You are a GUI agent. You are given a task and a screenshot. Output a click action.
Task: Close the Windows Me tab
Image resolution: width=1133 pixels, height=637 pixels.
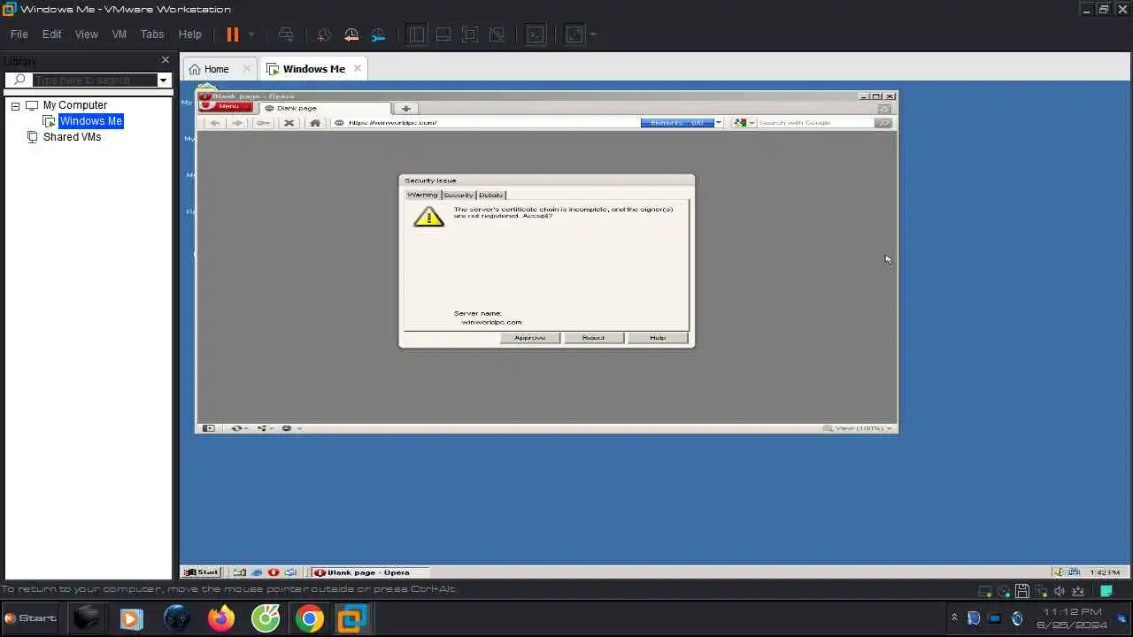[358, 68]
